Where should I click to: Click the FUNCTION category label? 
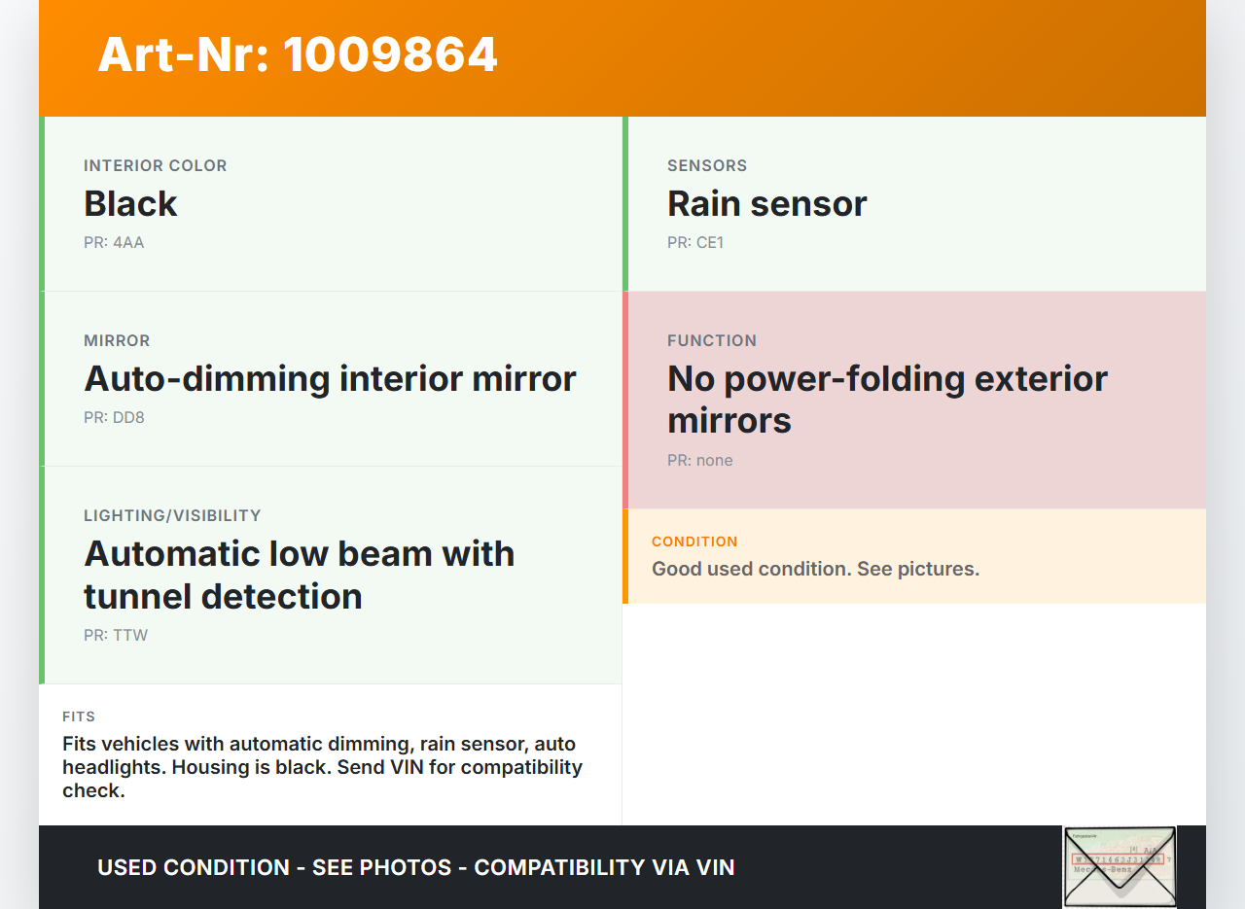coord(712,341)
